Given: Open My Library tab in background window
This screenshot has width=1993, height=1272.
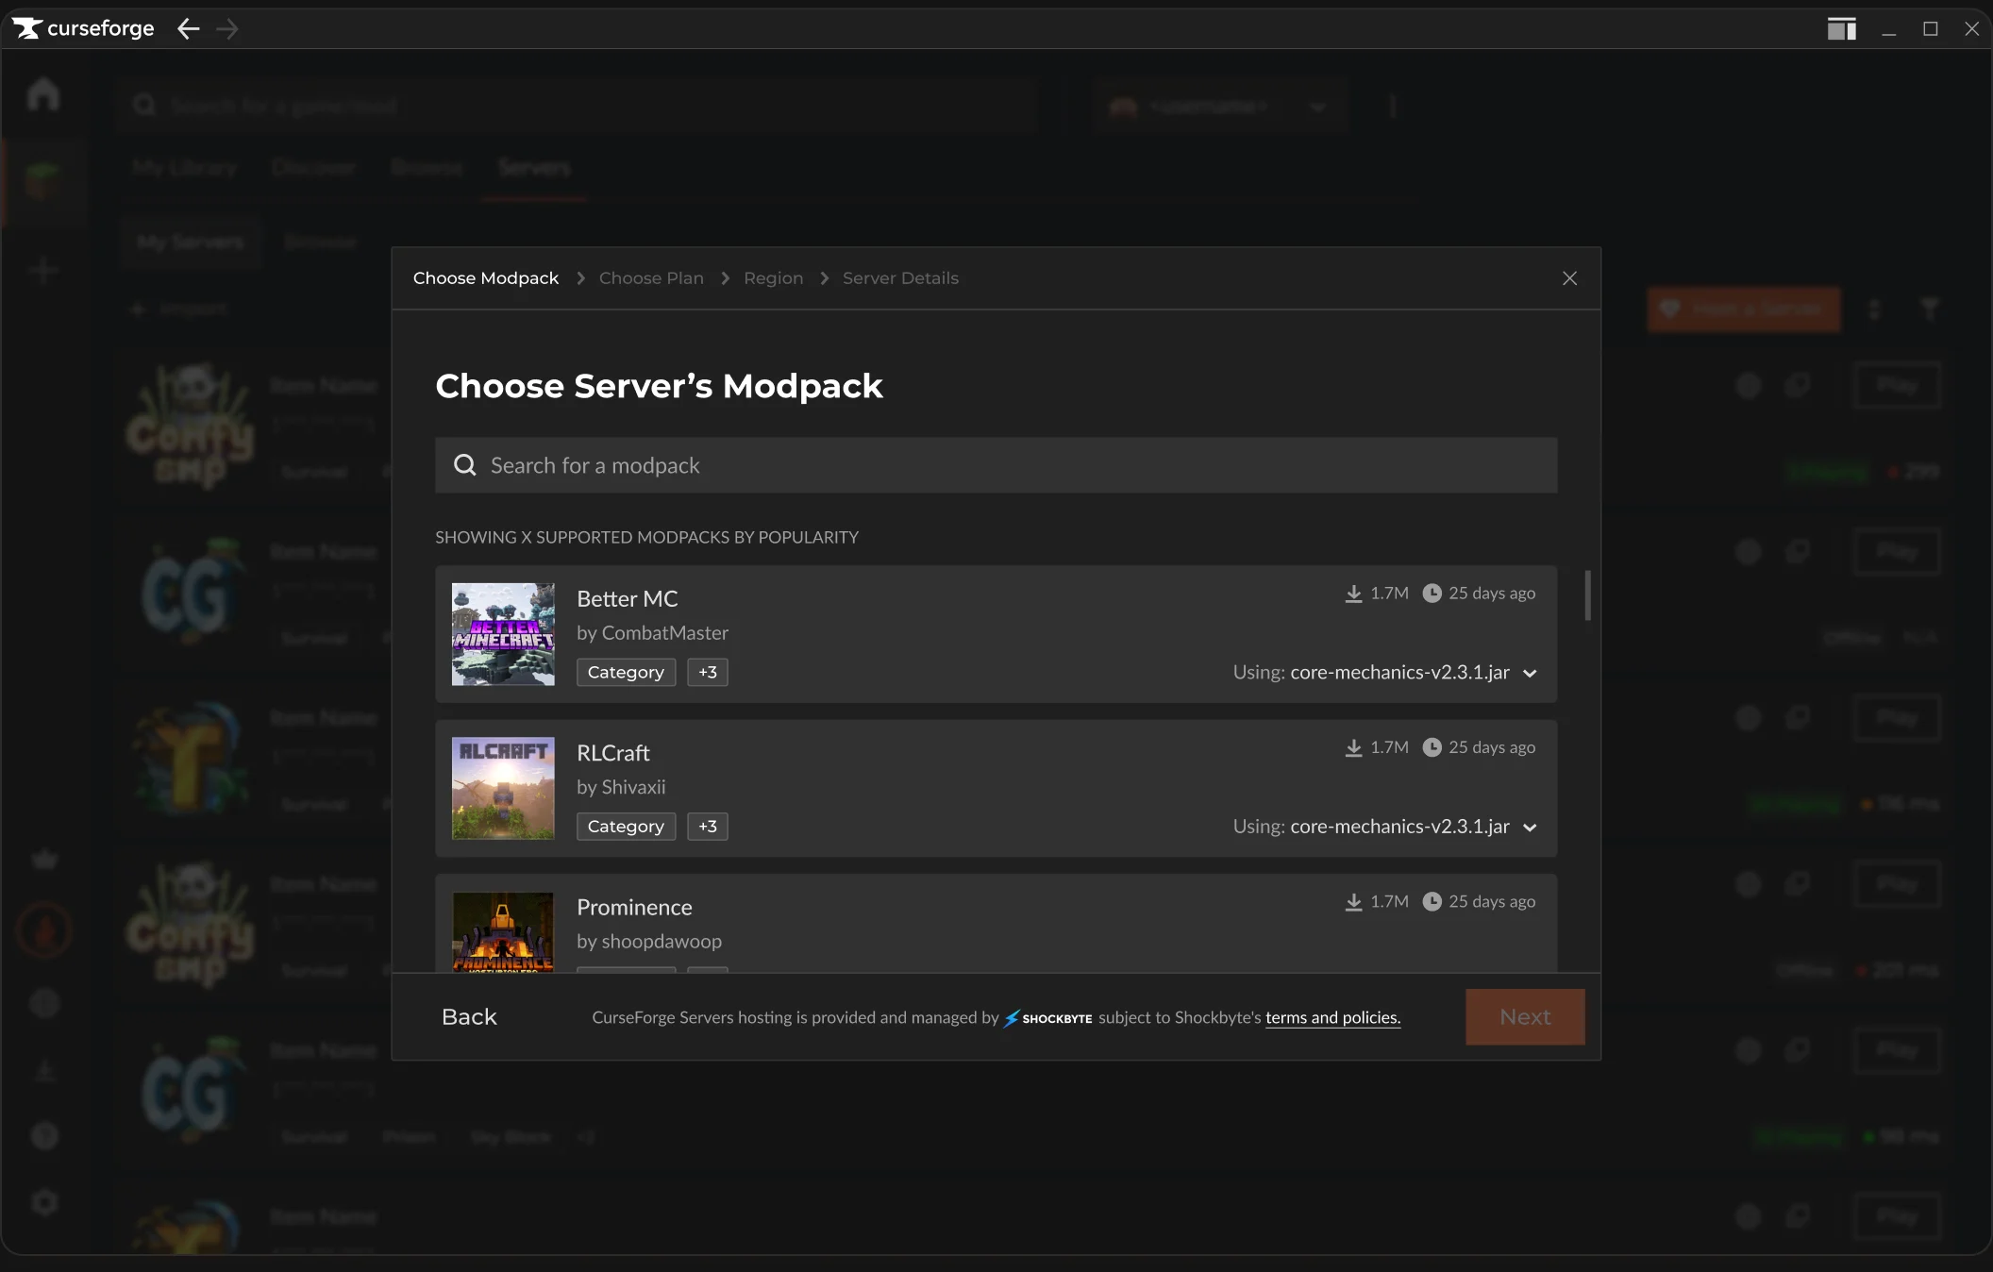Looking at the screenshot, I should (184, 168).
